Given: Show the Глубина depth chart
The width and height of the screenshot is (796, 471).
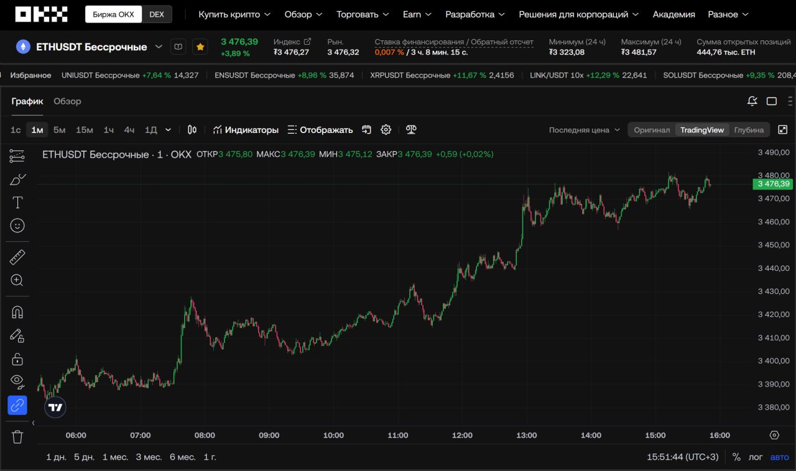Looking at the screenshot, I should point(749,130).
